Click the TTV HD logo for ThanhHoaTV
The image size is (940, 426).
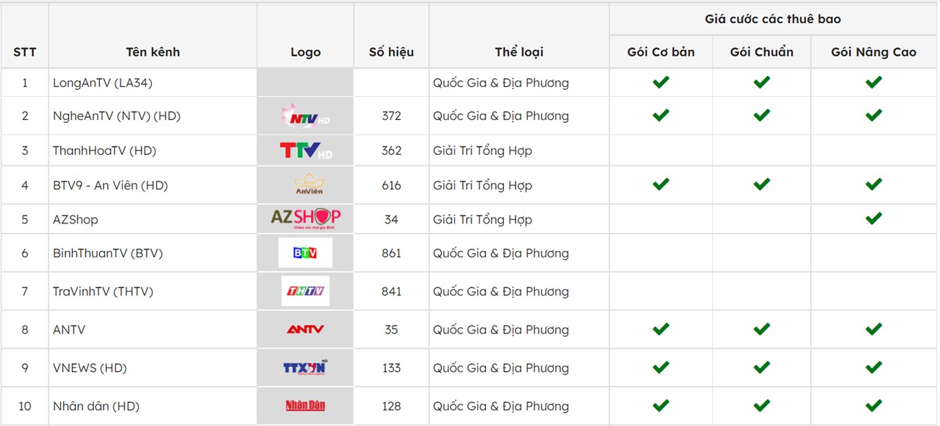[x=305, y=150]
